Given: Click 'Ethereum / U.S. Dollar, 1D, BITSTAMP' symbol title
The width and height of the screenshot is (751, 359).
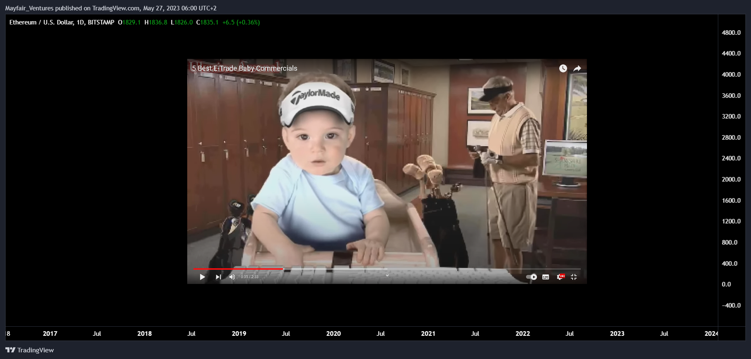Looking at the screenshot, I should [62, 22].
